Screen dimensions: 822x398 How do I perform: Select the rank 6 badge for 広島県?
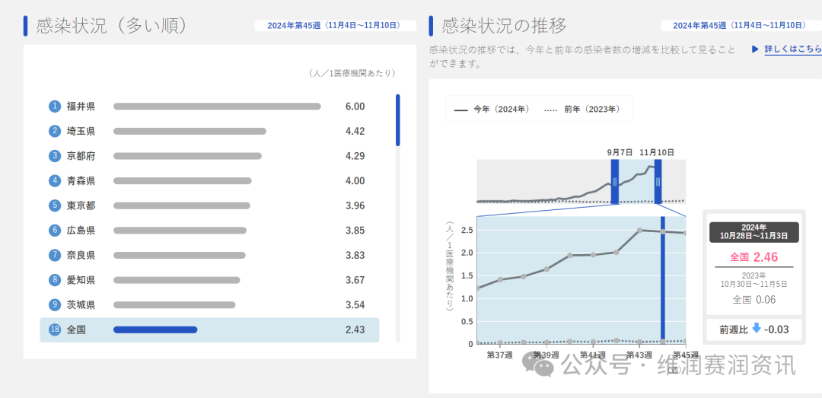pos(55,230)
